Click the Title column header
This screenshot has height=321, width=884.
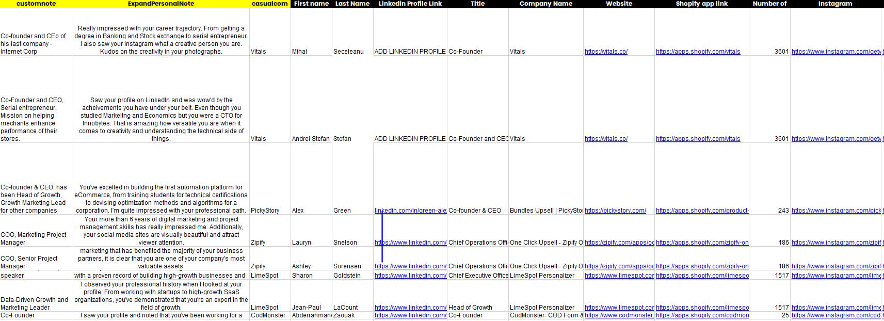pos(478,4)
